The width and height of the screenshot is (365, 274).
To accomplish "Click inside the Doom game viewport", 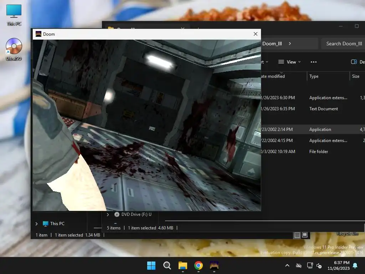I will point(146,125).
